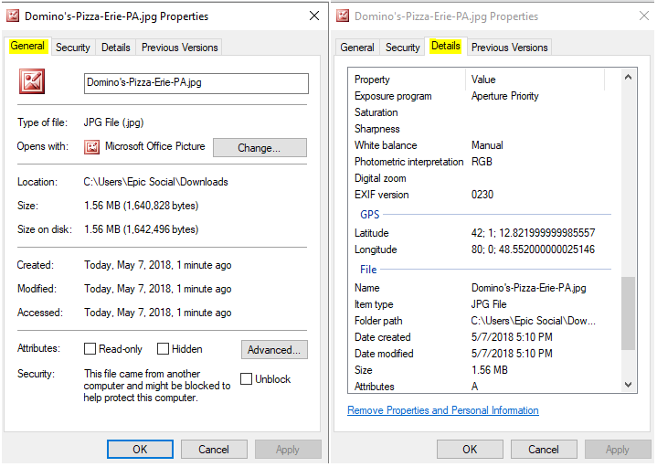Image resolution: width=657 pixels, height=467 pixels.
Task: Check the Hidden attribute checkbox
Action: point(164,349)
